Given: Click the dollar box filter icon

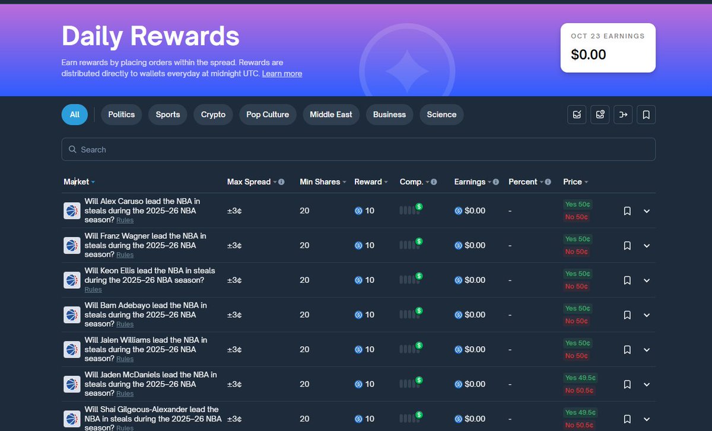Looking at the screenshot, I should (600, 114).
